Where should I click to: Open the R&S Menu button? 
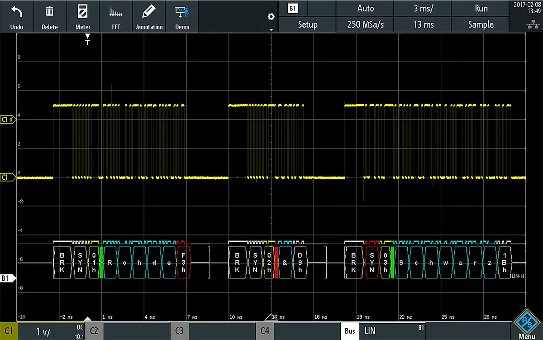[x=527, y=323]
